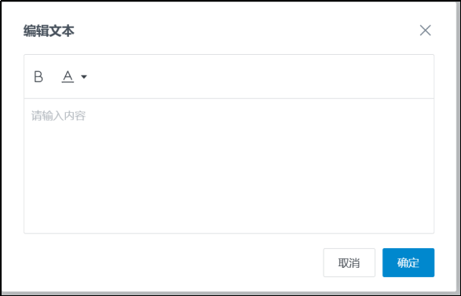Viewport: 461px width, 296px height.
Task: Submit the text with 确定
Action: click(408, 262)
